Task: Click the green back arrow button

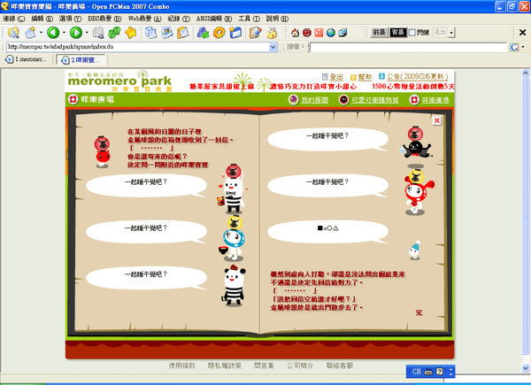Action: pyautogui.click(x=53, y=33)
